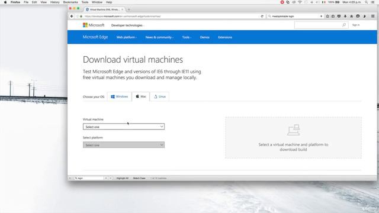Open the Pocket icon in the toolbar
The image size is (379, 213).
click(339, 16)
